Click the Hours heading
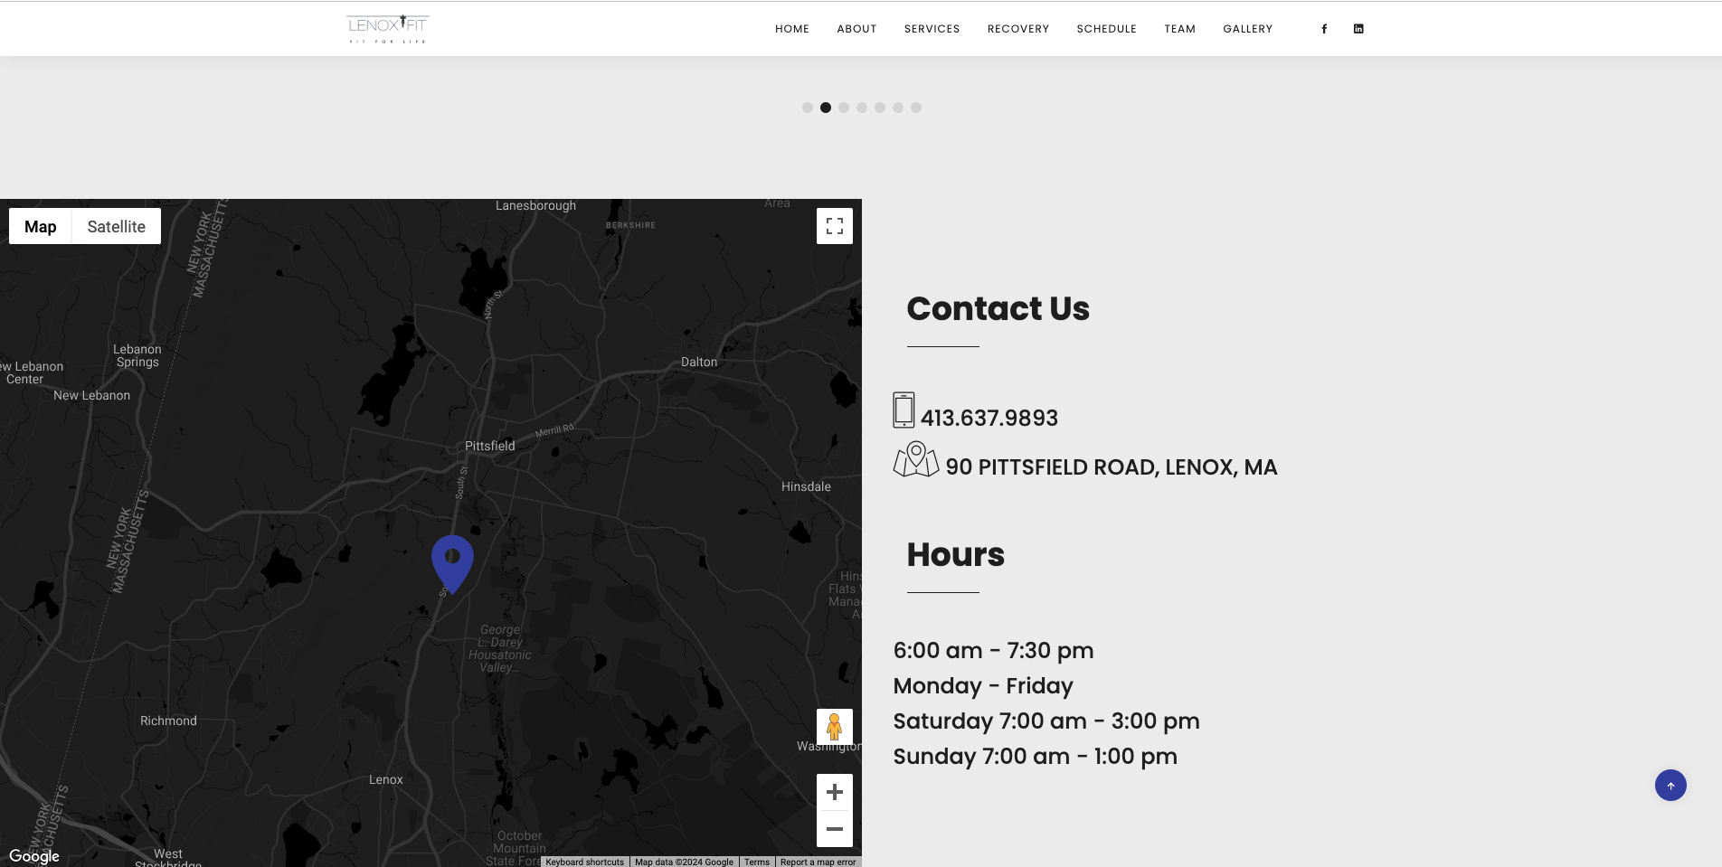 956,554
